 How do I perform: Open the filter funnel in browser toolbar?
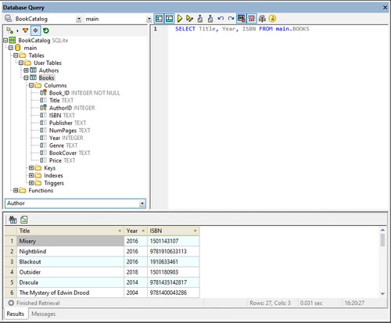coord(25,31)
